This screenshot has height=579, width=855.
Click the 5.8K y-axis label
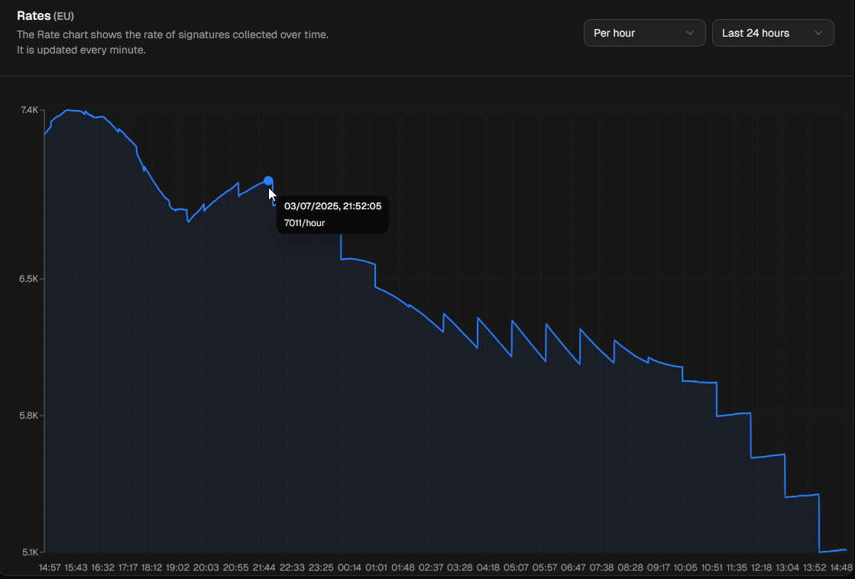[30, 416]
